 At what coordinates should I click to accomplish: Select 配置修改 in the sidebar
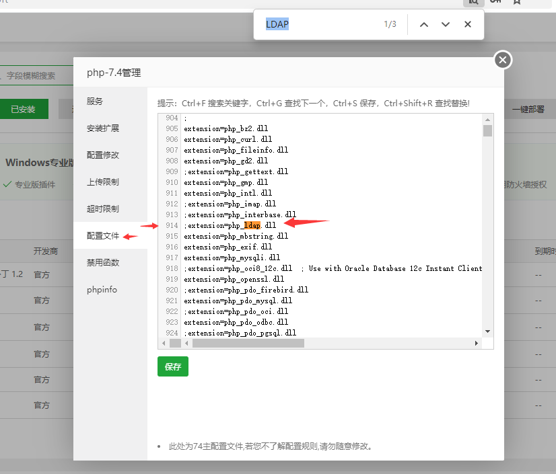point(103,155)
